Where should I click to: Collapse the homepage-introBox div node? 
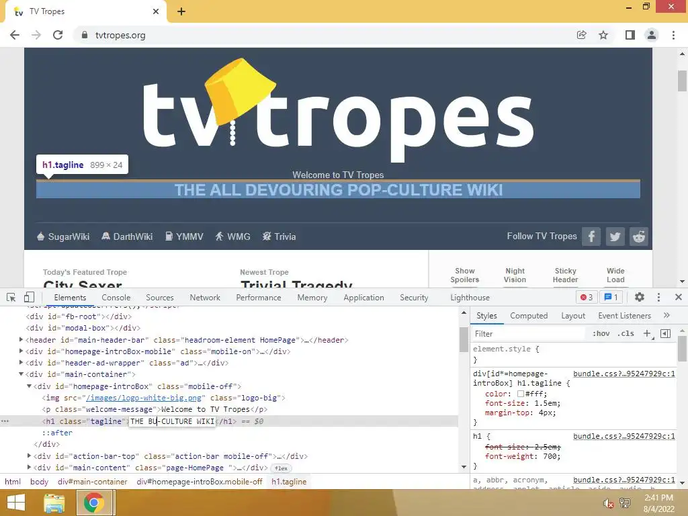[30, 386]
